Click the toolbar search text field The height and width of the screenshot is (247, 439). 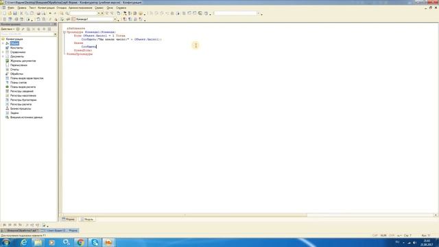coord(84,13)
